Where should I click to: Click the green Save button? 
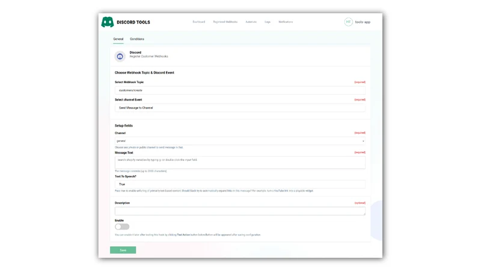point(123,250)
